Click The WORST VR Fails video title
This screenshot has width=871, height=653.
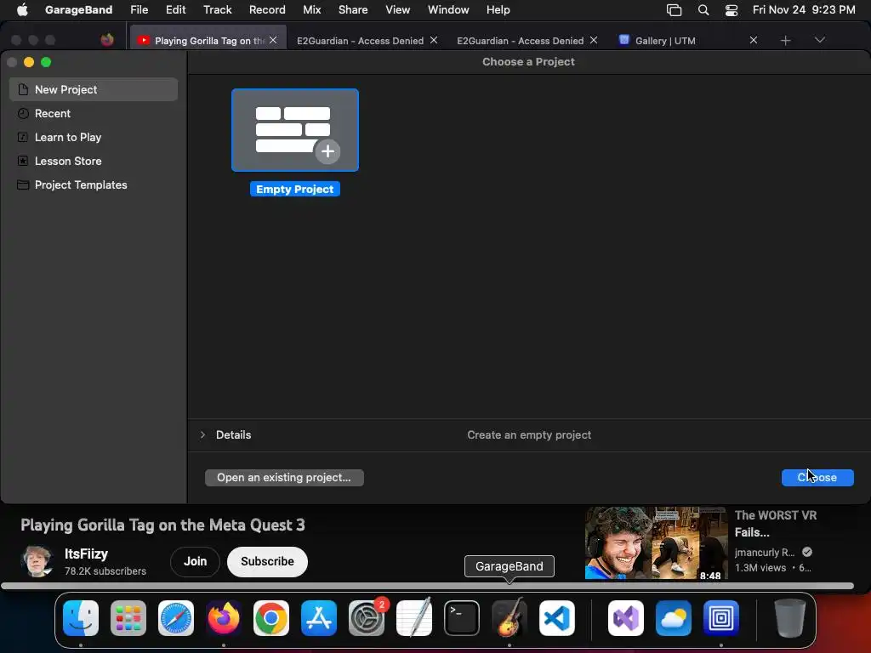(x=776, y=524)
